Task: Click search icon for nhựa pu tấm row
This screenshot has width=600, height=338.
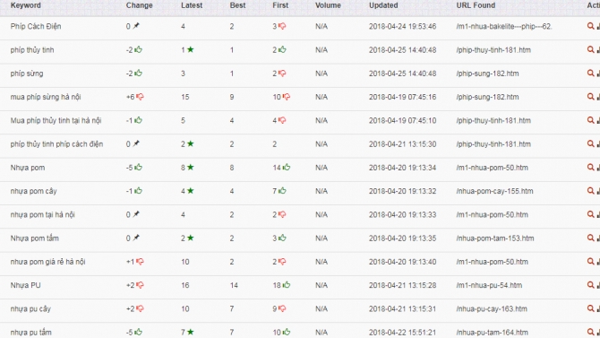Action: (590, 332)
